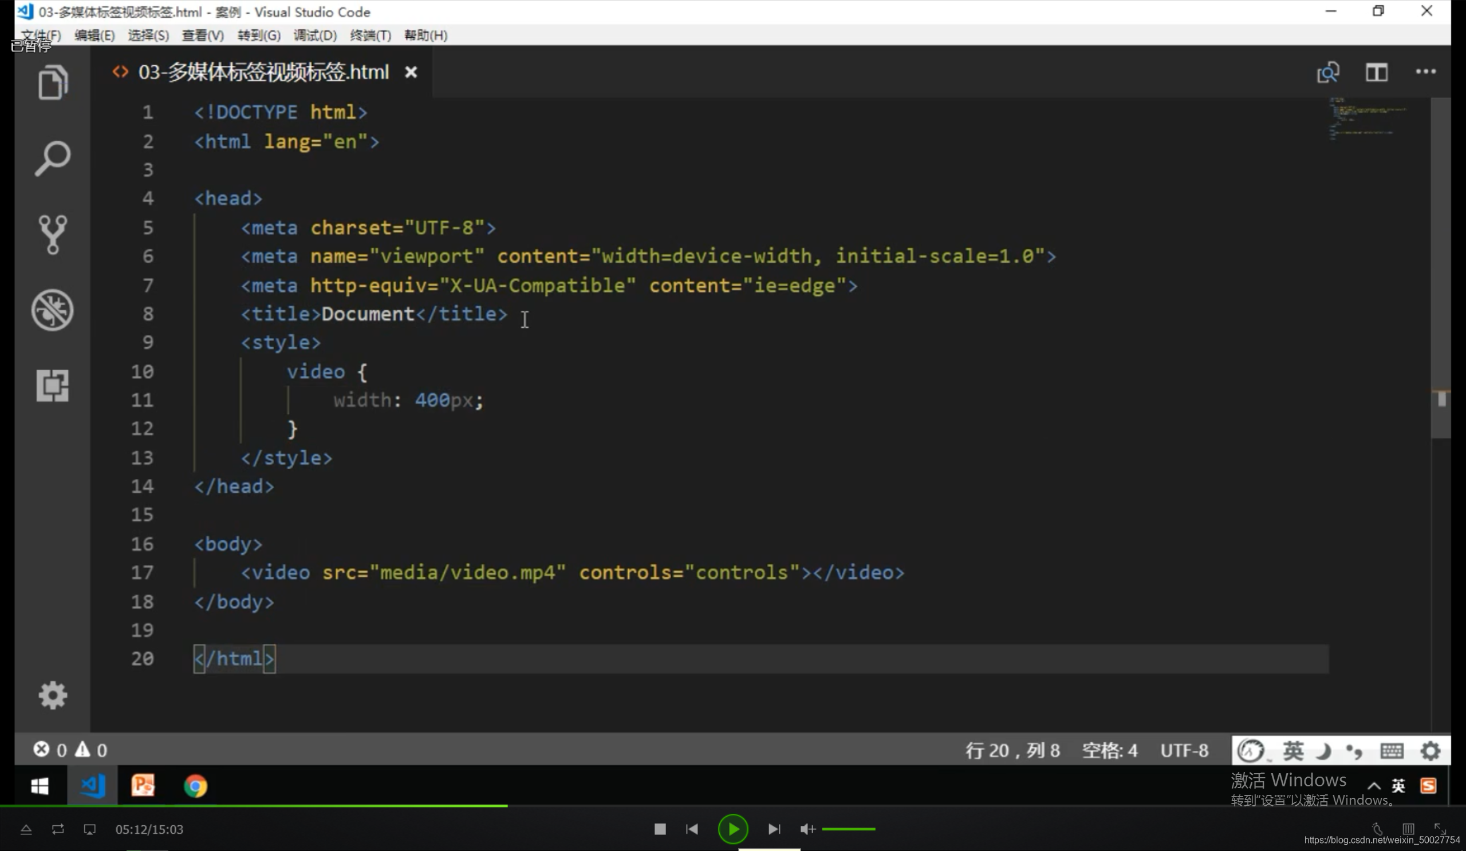Change file encoding via UTF-8 in the status bar

[1184, 750]
